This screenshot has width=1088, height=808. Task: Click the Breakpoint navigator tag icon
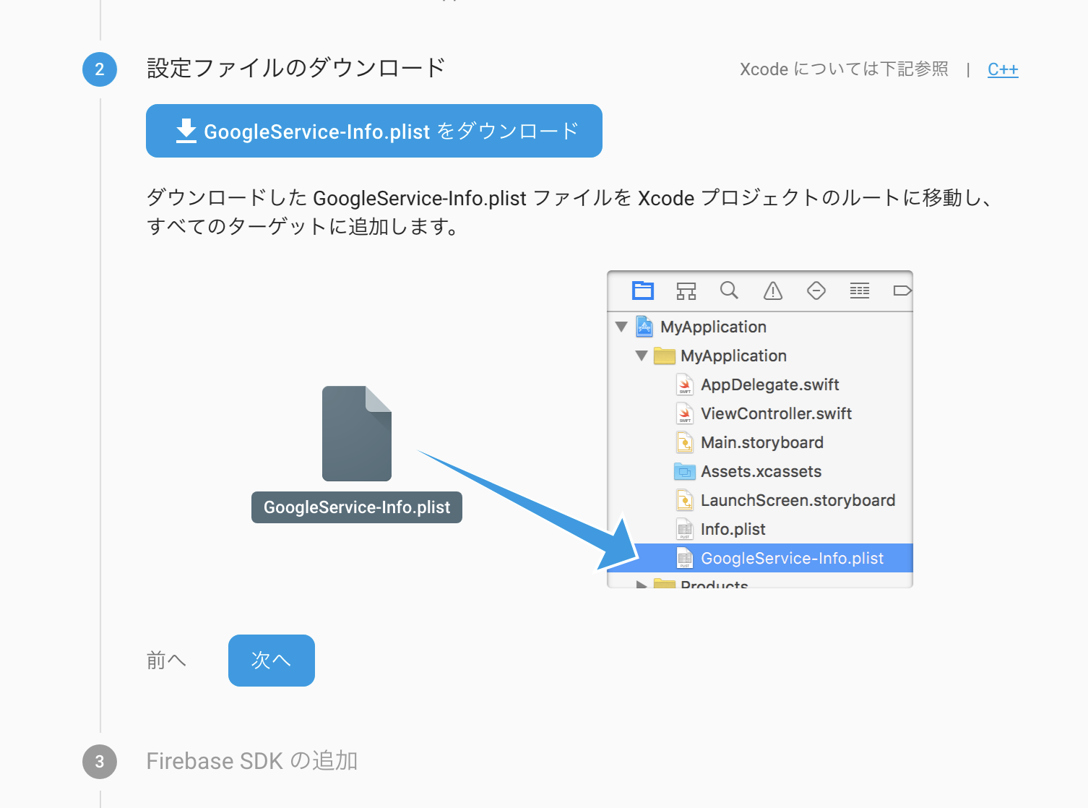(902, 291)
